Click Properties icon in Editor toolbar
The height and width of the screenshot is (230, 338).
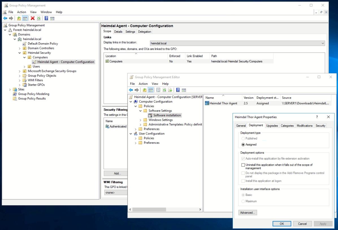[x=158, y=90]
